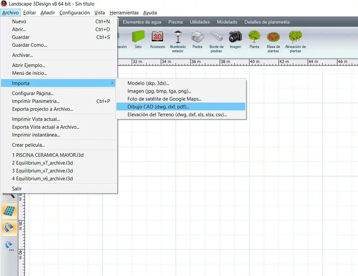Toggle the magnet snap button
The width and height of the screenshot is (358, 276).
point(9,228)
